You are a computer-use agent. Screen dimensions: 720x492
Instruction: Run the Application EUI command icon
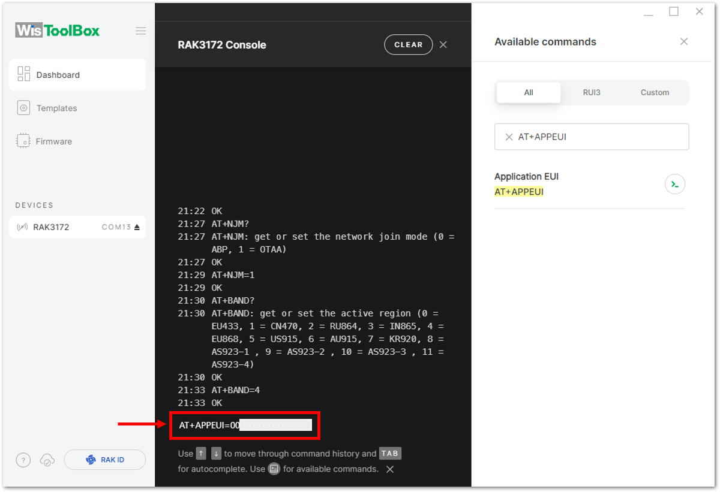675,184
